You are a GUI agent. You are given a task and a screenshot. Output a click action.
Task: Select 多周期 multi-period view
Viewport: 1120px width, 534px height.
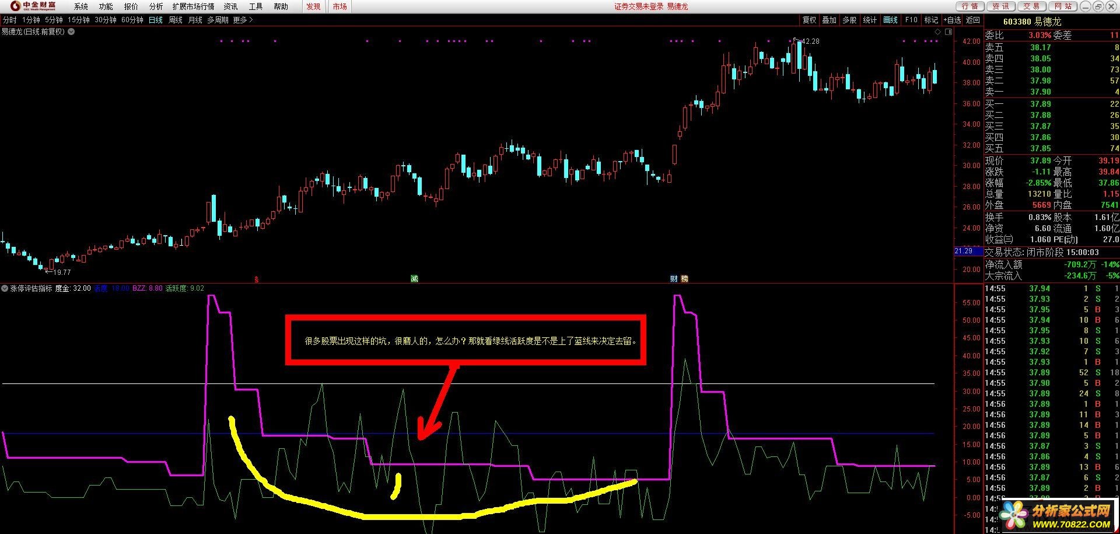tap(218, 20)
